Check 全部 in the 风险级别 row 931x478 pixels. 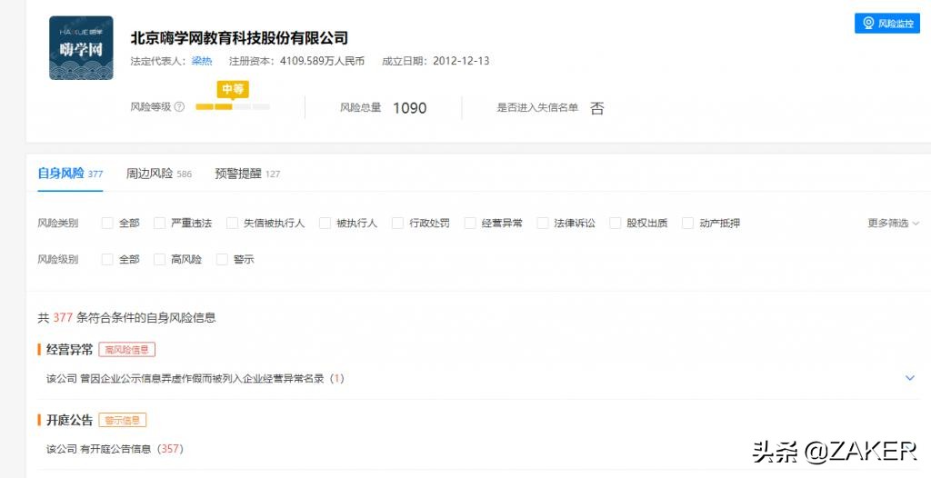pos(107,260)
